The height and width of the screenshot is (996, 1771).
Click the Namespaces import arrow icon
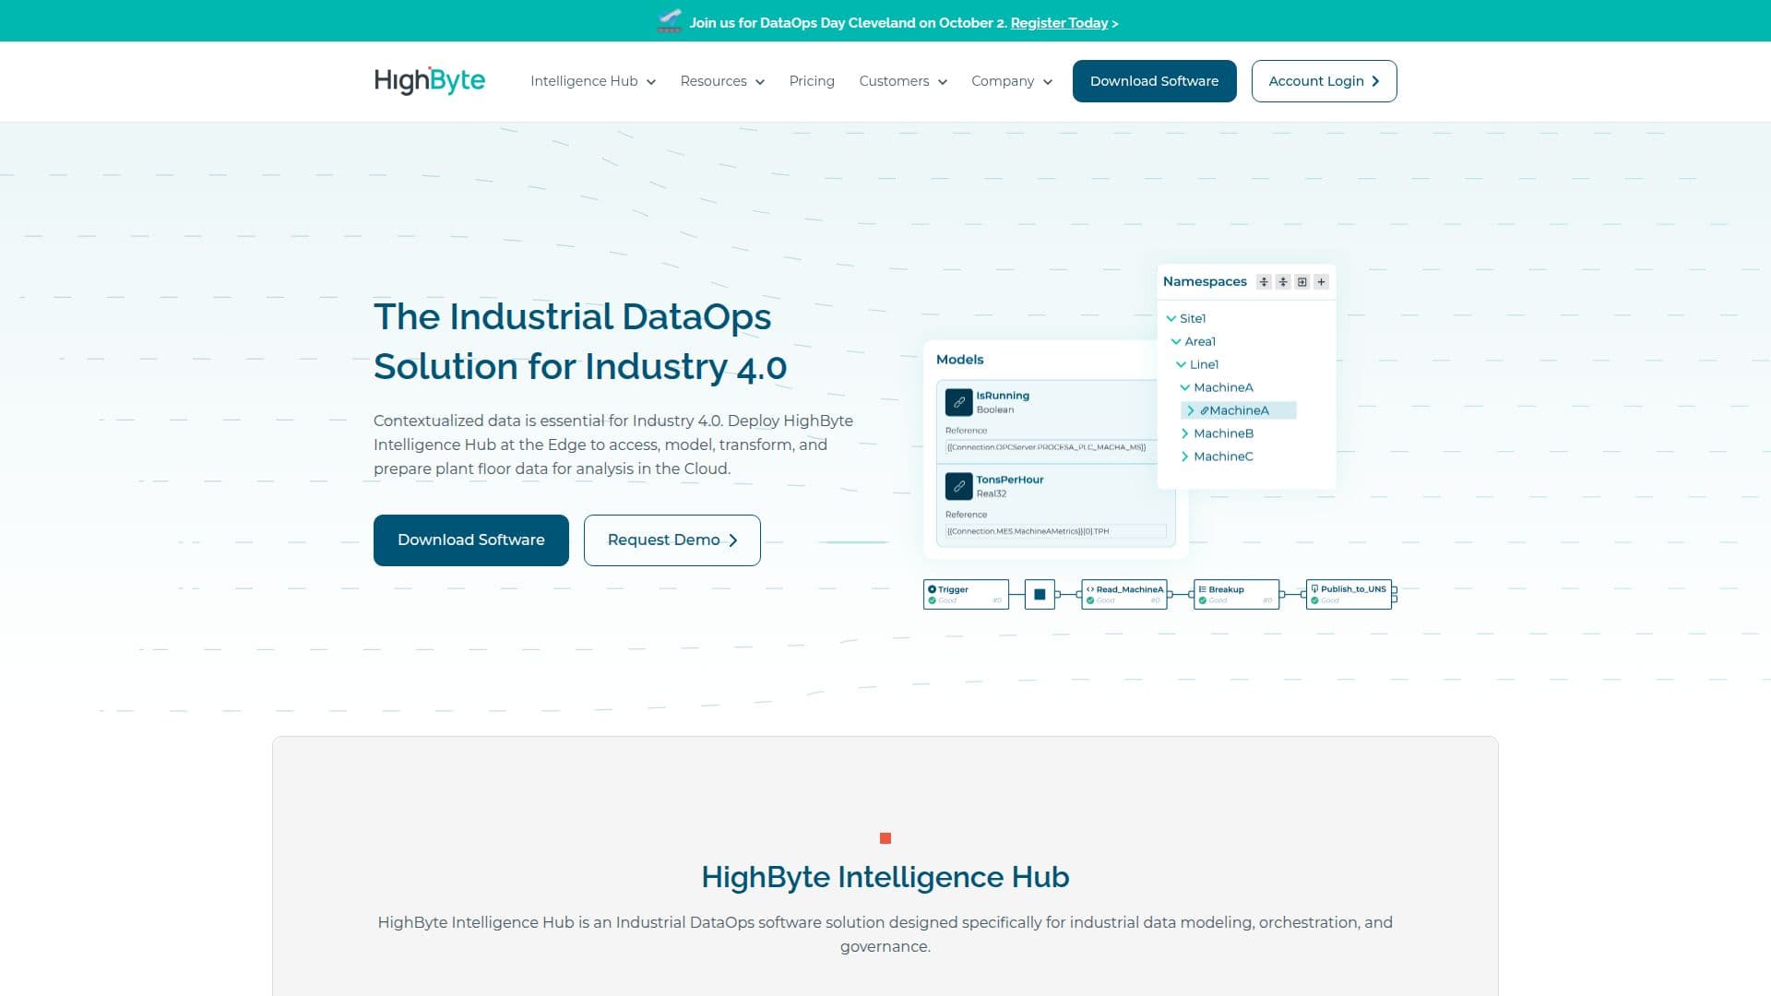tap(1302, 282)
